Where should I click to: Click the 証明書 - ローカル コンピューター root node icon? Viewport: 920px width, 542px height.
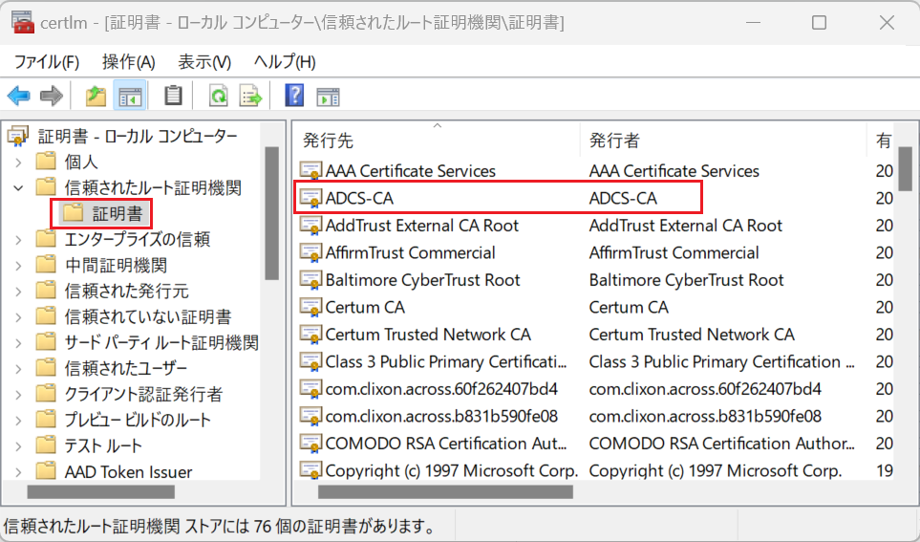(18, 137)
